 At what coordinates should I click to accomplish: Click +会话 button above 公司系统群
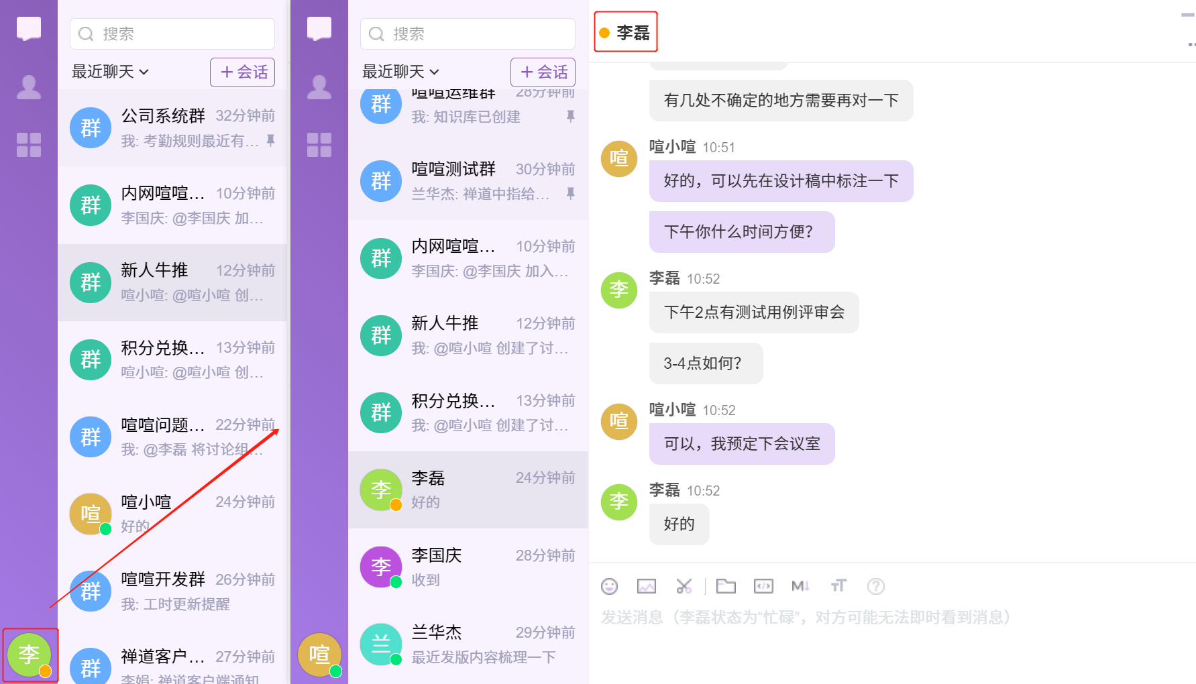tap(243, 72)
